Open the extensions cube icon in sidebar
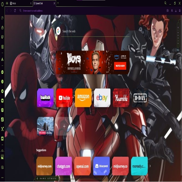 2,167
